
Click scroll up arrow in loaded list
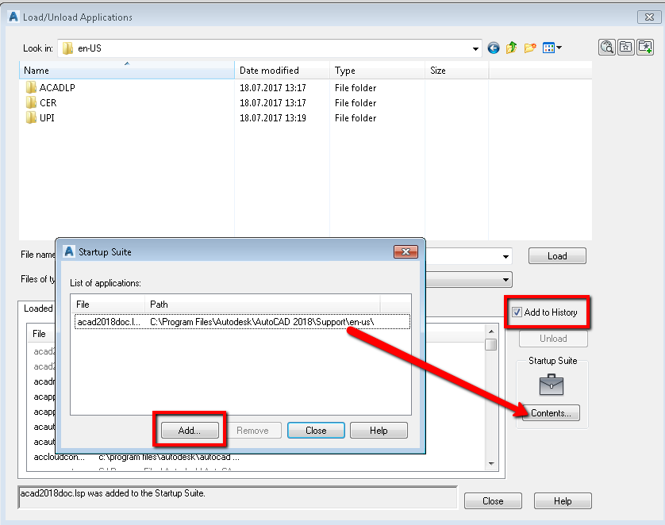point(490,331)
